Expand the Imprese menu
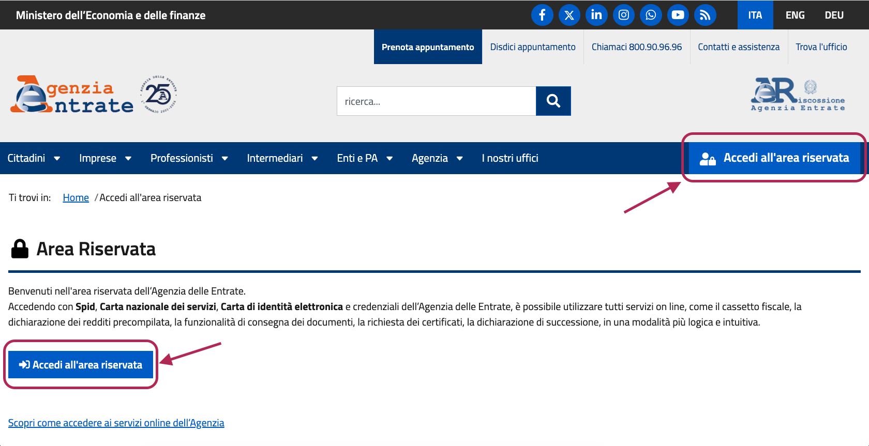This screenshot has height=446, width=869. coord(105,158)
